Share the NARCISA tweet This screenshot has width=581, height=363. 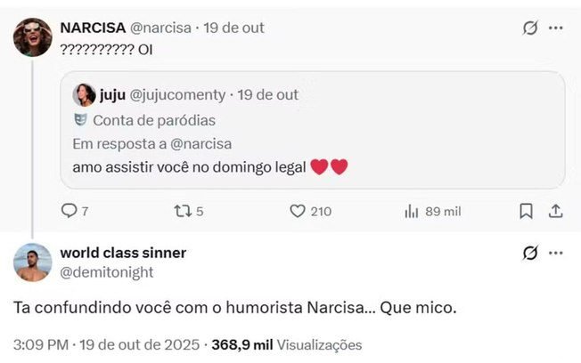coord(554,211)
